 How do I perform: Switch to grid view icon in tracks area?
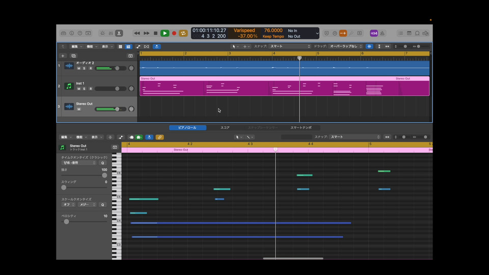tap(120, 46)
